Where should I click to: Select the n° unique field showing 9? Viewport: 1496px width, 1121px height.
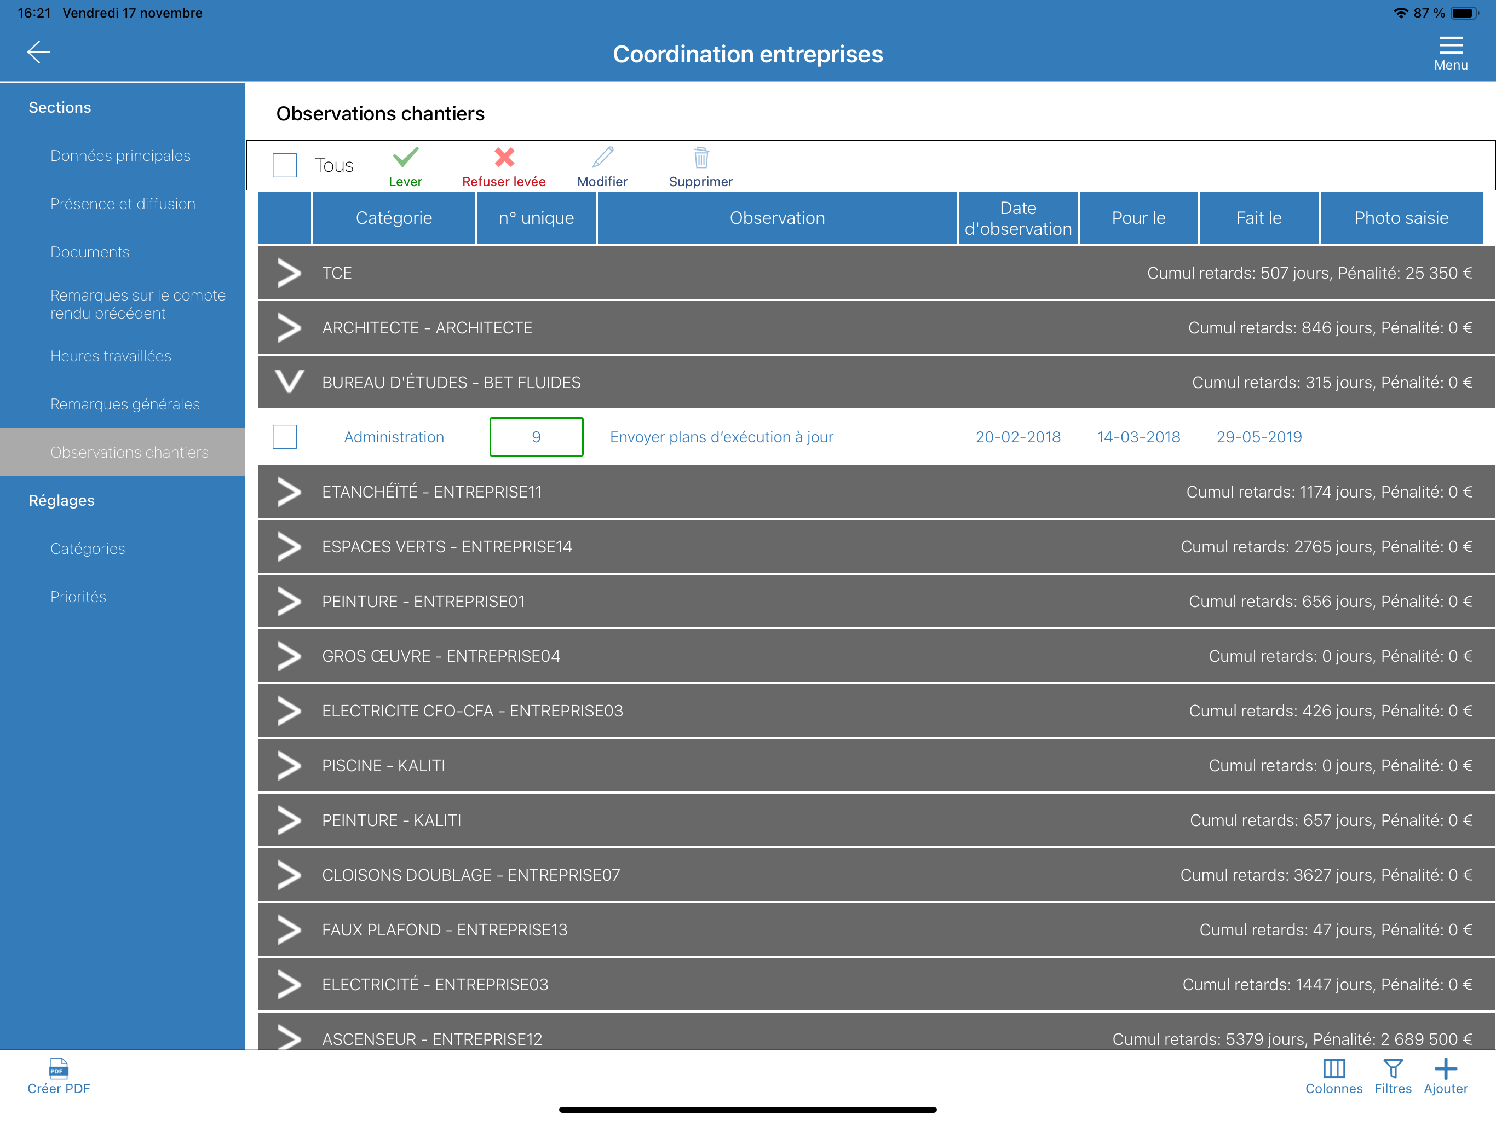pos(536,437)
